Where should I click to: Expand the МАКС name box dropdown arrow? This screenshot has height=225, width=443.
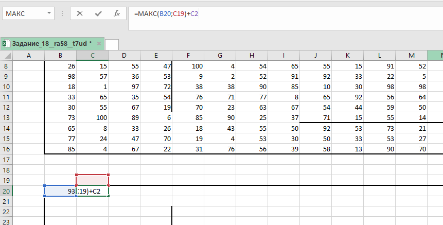point(48,14)
